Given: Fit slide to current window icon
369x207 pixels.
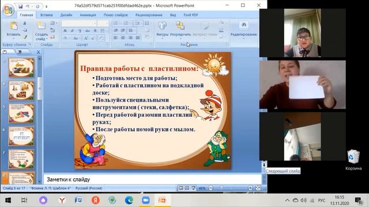Looking at the screenshot, I should [258, 188].
